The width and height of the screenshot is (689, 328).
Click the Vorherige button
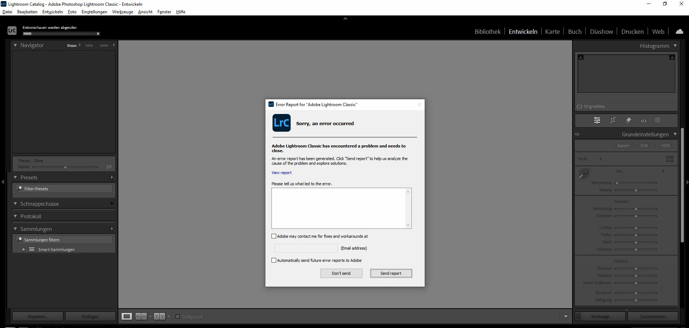click(x=600, y=316)
